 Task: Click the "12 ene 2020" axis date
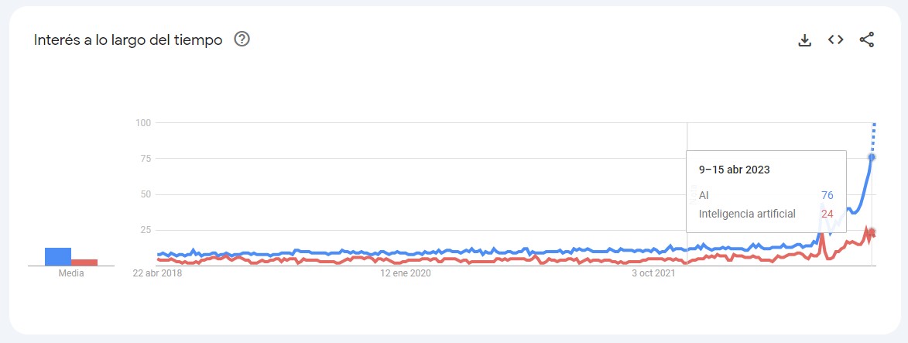405,273
